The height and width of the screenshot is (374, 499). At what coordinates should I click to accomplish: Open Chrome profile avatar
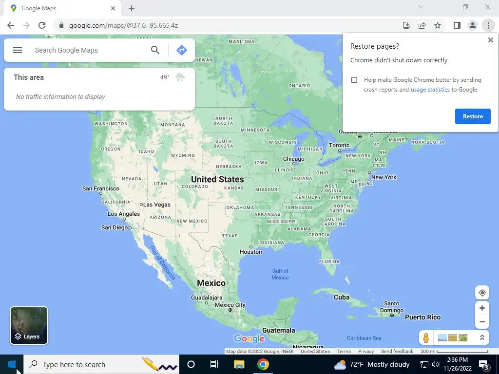pos(473,25)
